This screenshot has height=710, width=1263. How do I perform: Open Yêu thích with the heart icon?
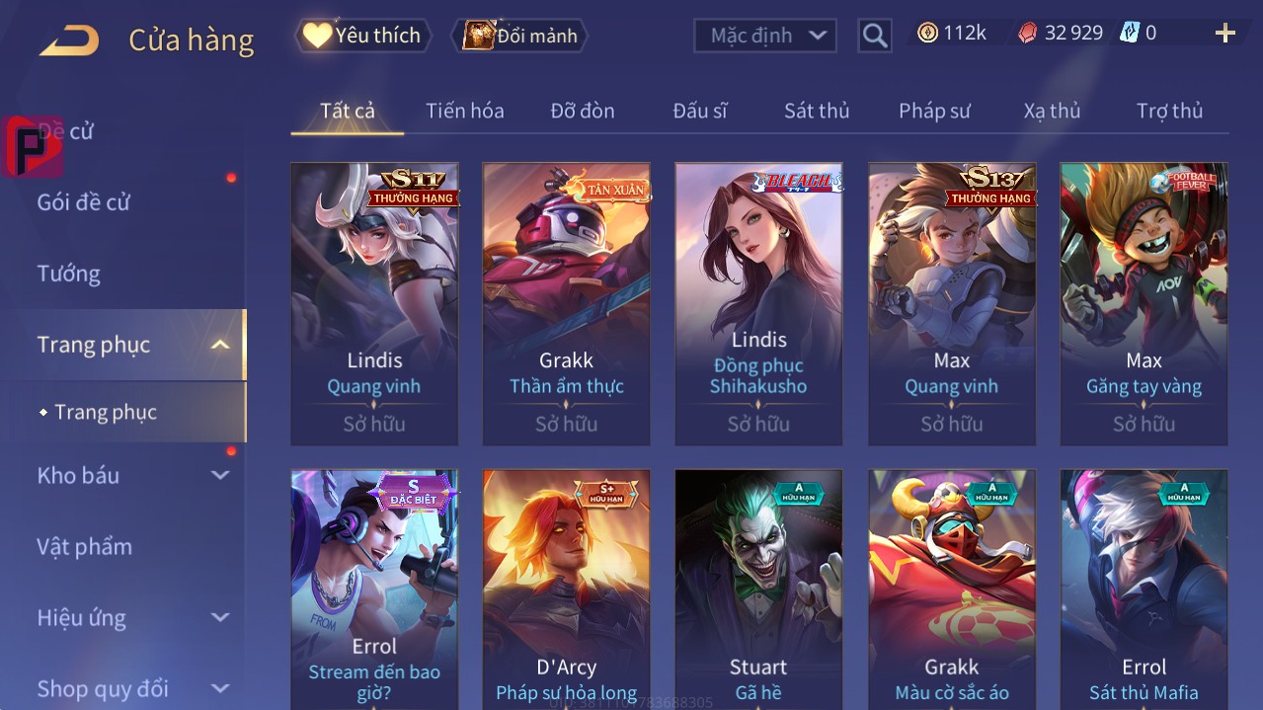(x=363, y=36)
